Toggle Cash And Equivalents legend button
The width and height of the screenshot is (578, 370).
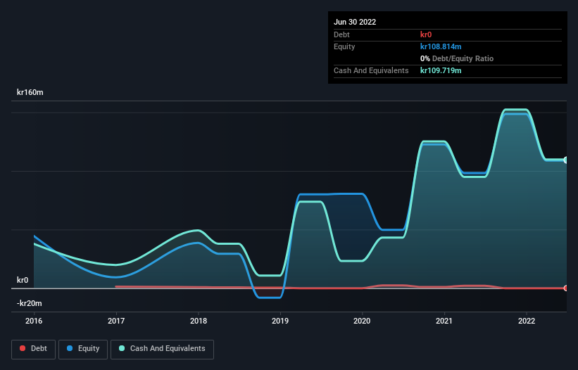pyautogui.click(x=162, y=349)
